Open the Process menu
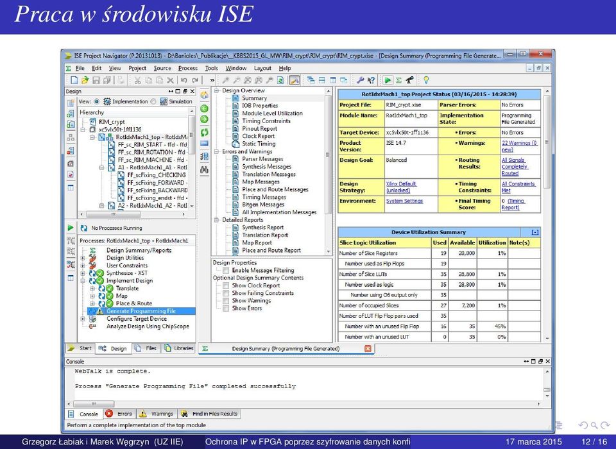 (188, 68)
